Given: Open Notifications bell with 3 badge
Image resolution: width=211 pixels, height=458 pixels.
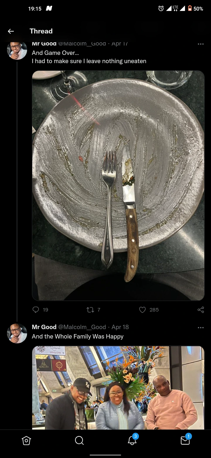Looking at the screenshot, I should tap(132, 440).
